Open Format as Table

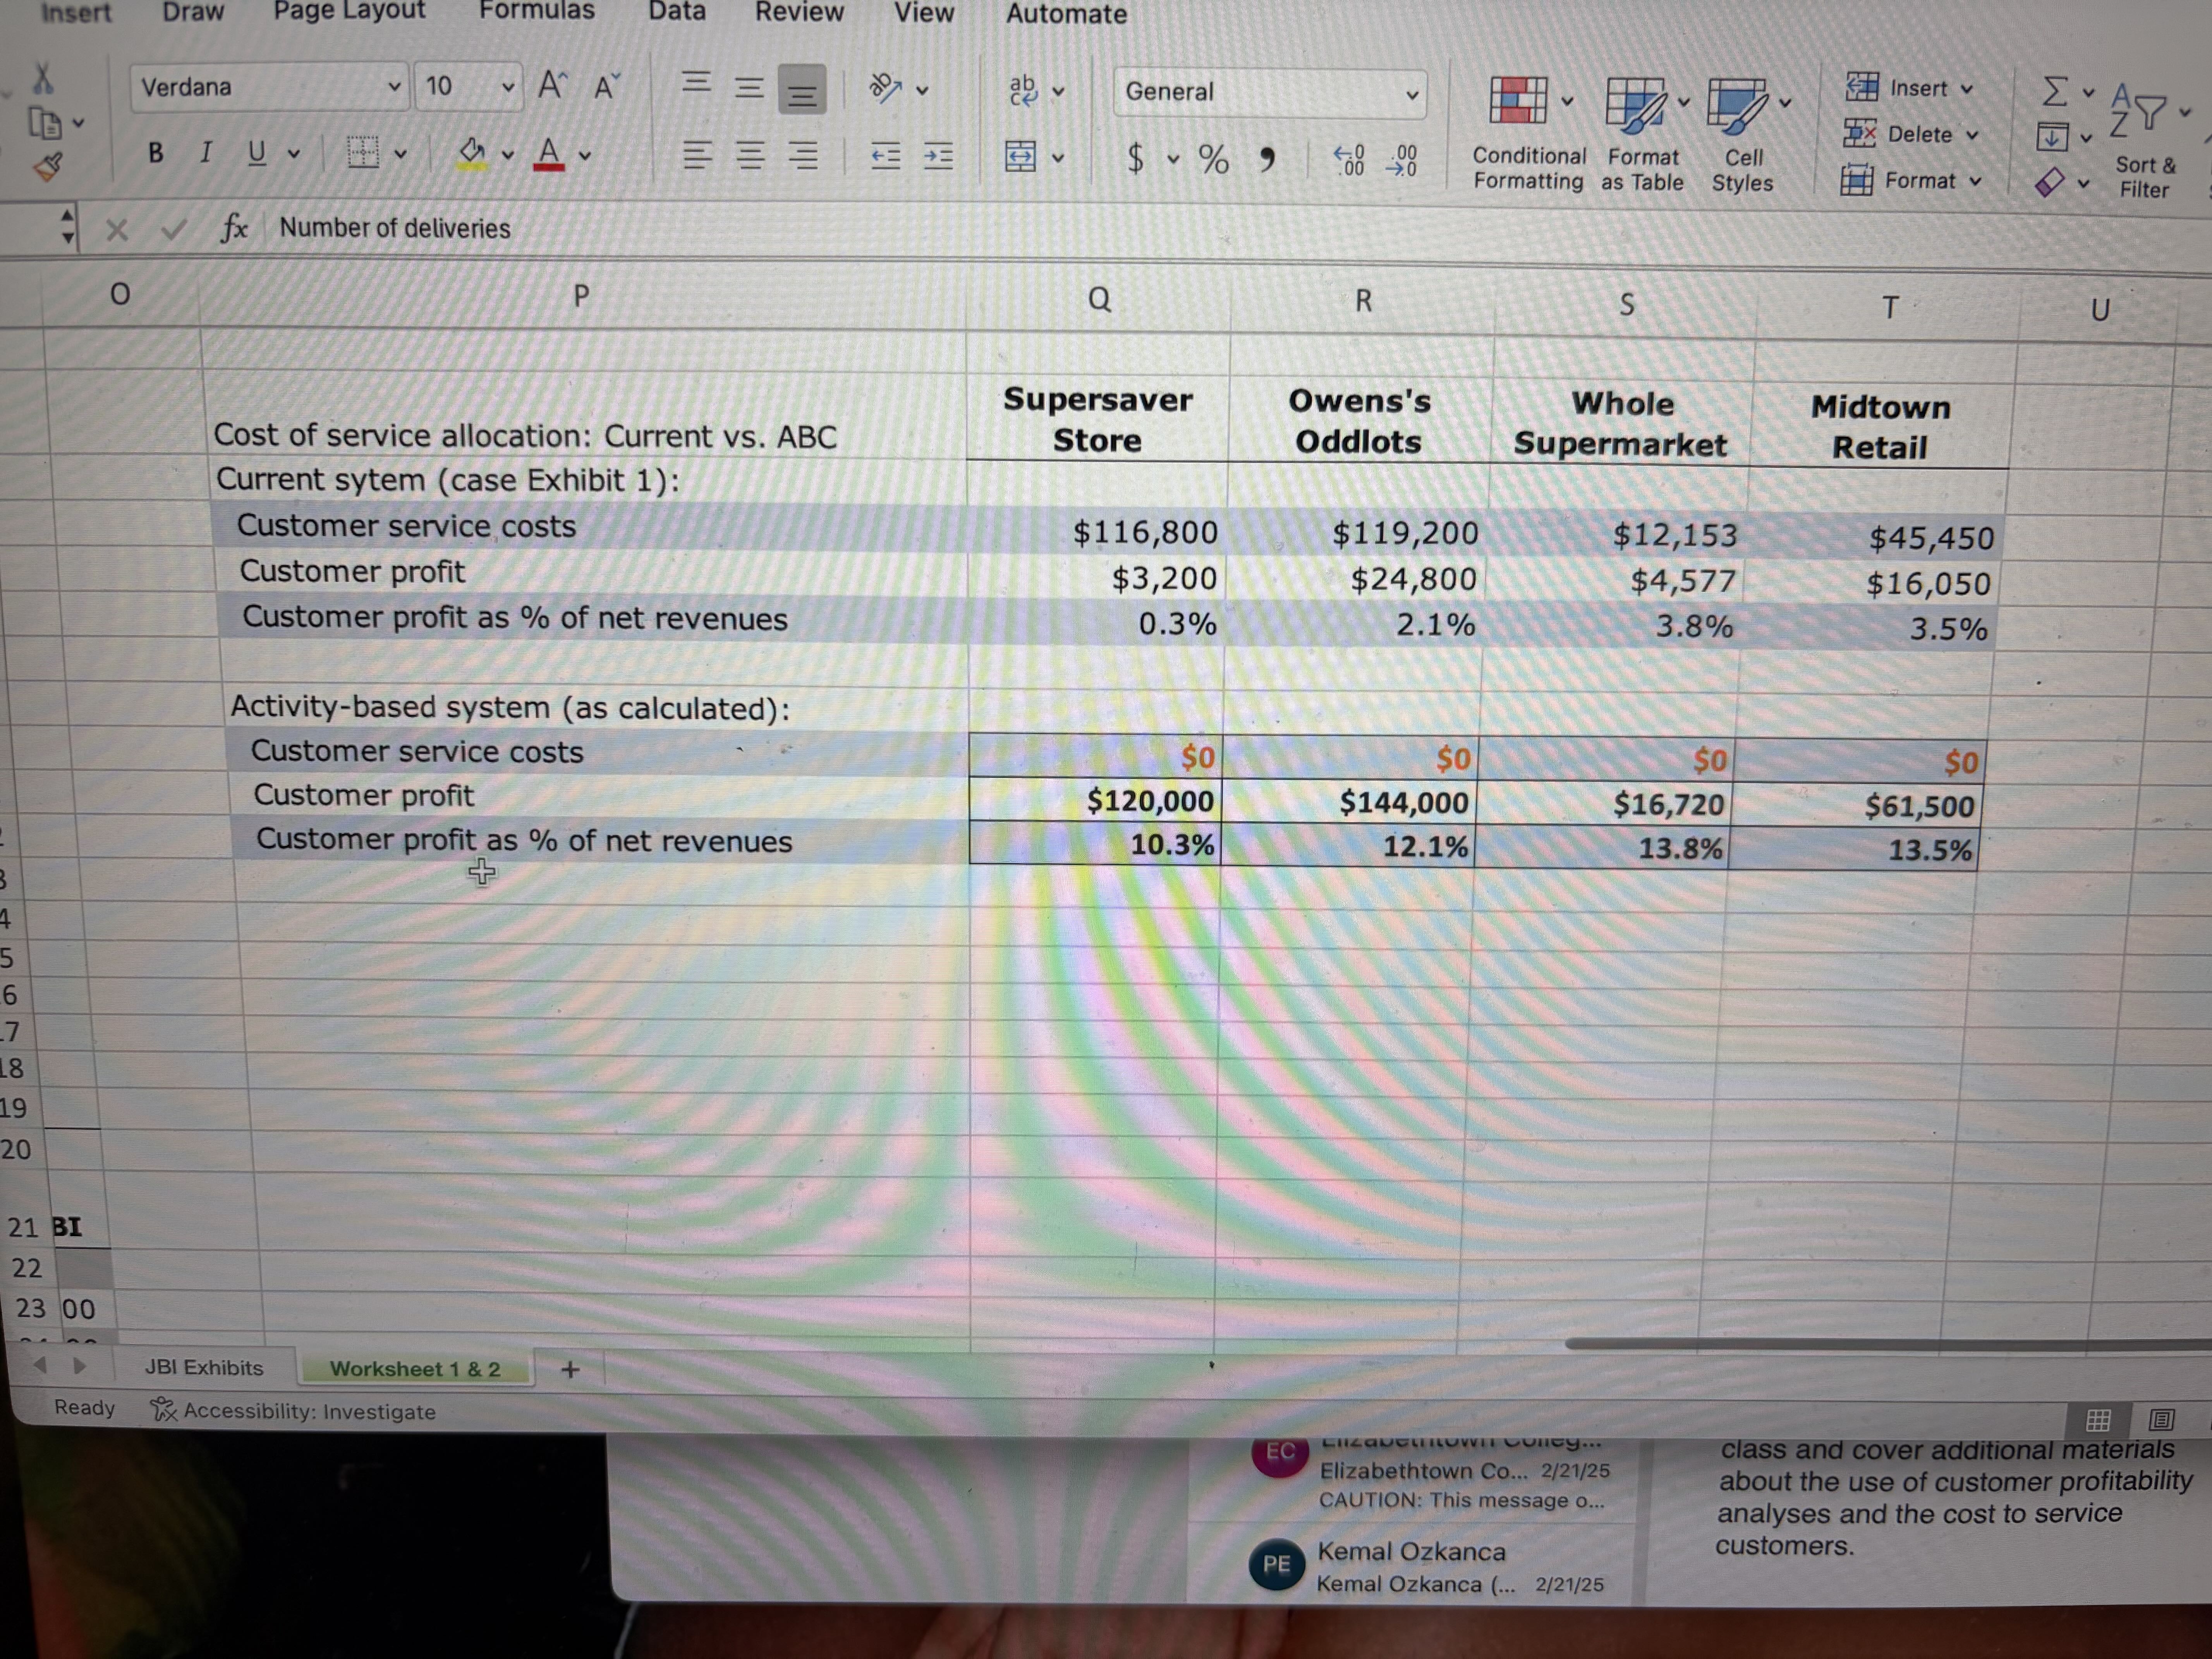click(x=1643, y=135)
